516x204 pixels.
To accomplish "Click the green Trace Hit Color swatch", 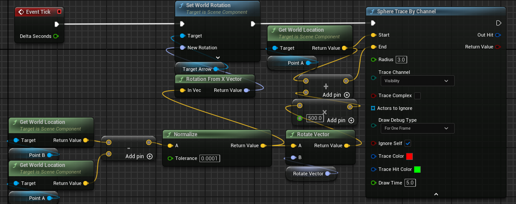I will click(x=417, y=169).
